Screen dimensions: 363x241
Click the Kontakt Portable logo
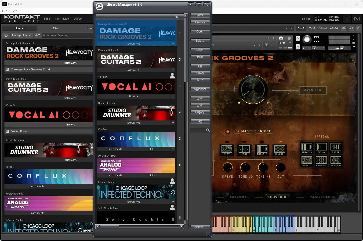22,19
